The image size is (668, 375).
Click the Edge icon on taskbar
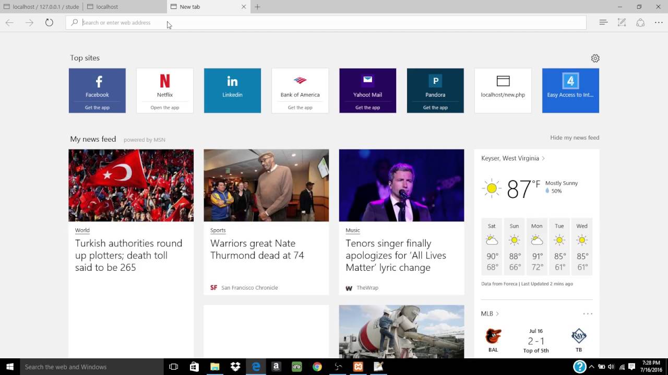[x=256, y=367]
